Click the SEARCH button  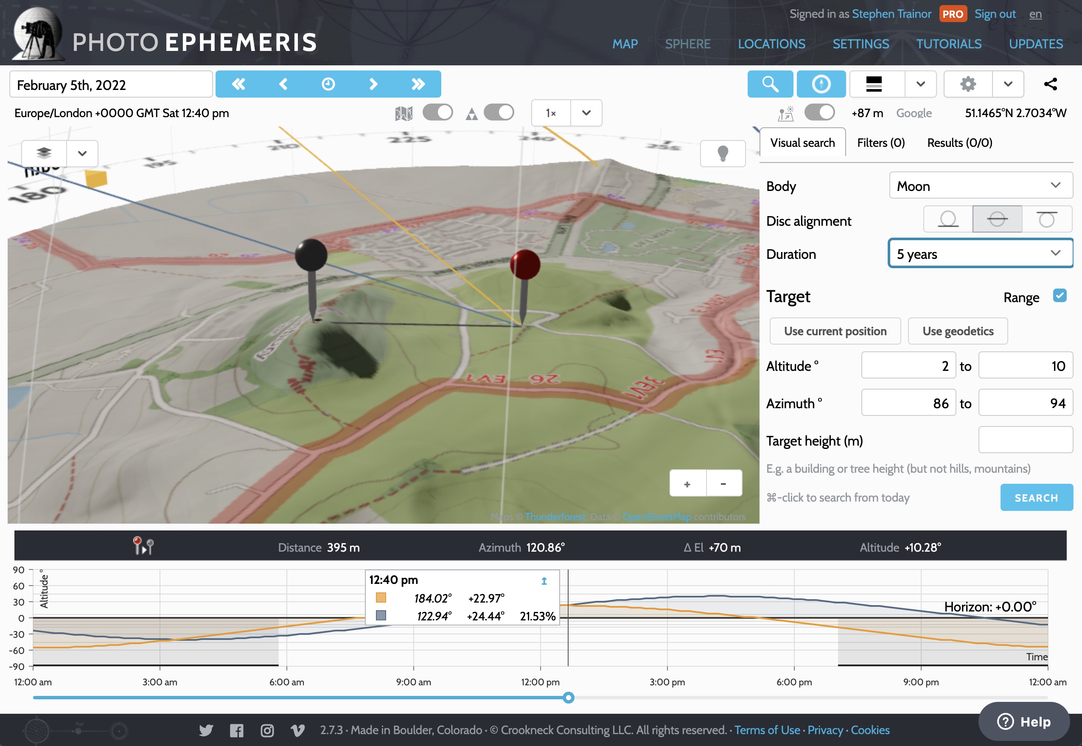(1036, 498)
